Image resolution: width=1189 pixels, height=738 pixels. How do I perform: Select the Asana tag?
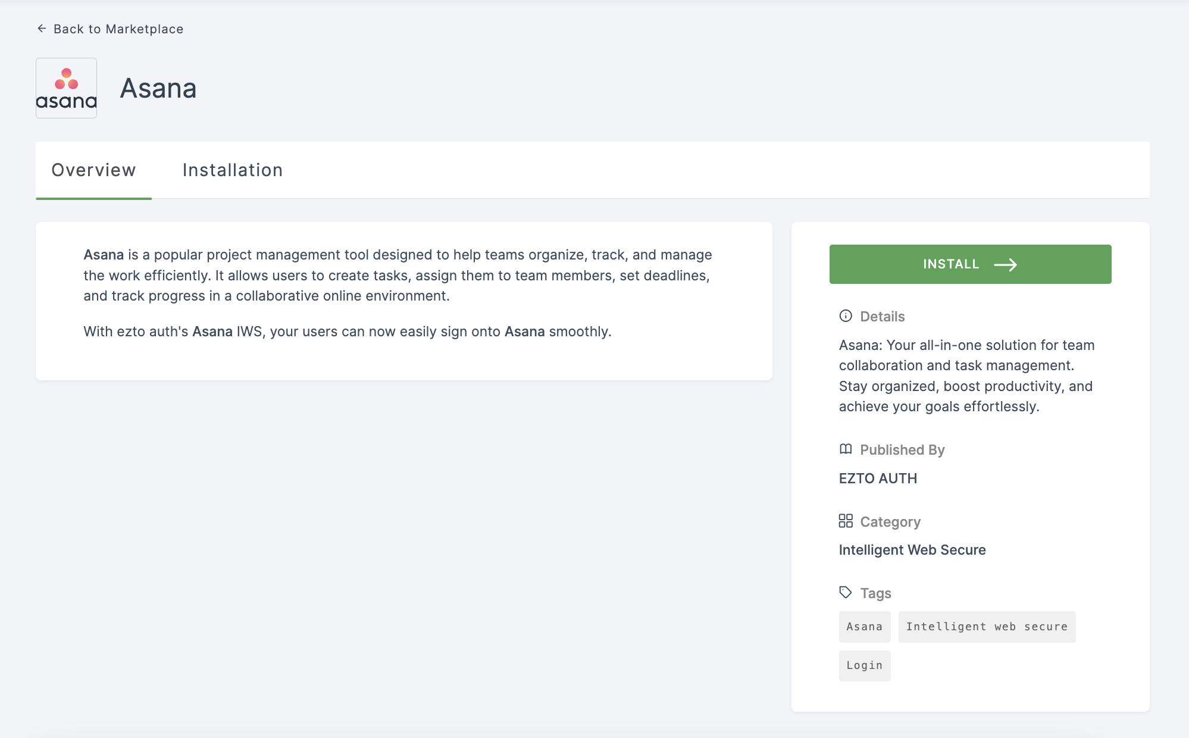[x=865, y=627]
